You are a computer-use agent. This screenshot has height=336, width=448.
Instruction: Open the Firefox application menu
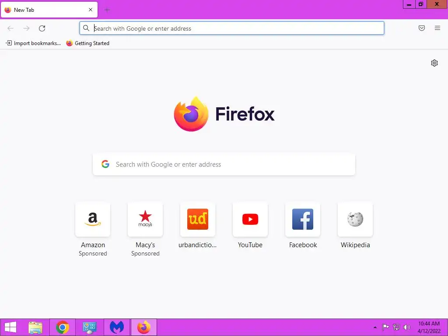point(437,28)
